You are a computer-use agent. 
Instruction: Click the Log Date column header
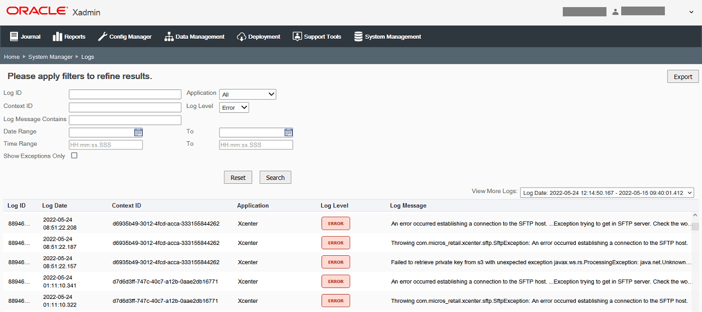pos(55,206)
